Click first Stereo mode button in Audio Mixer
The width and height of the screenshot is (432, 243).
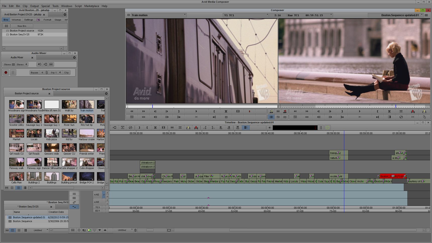pos(9,65)
